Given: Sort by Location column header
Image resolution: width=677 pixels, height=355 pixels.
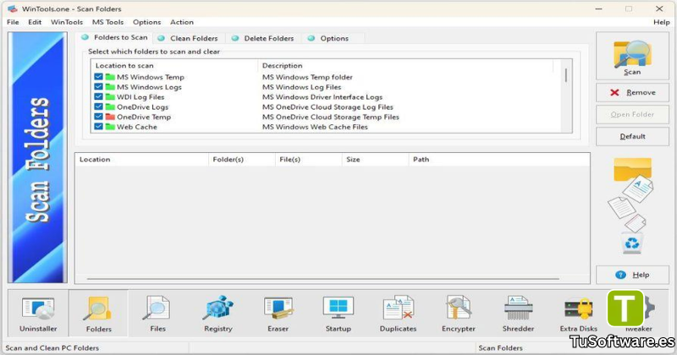Looking at the screenshot, I should coord(141,159).
